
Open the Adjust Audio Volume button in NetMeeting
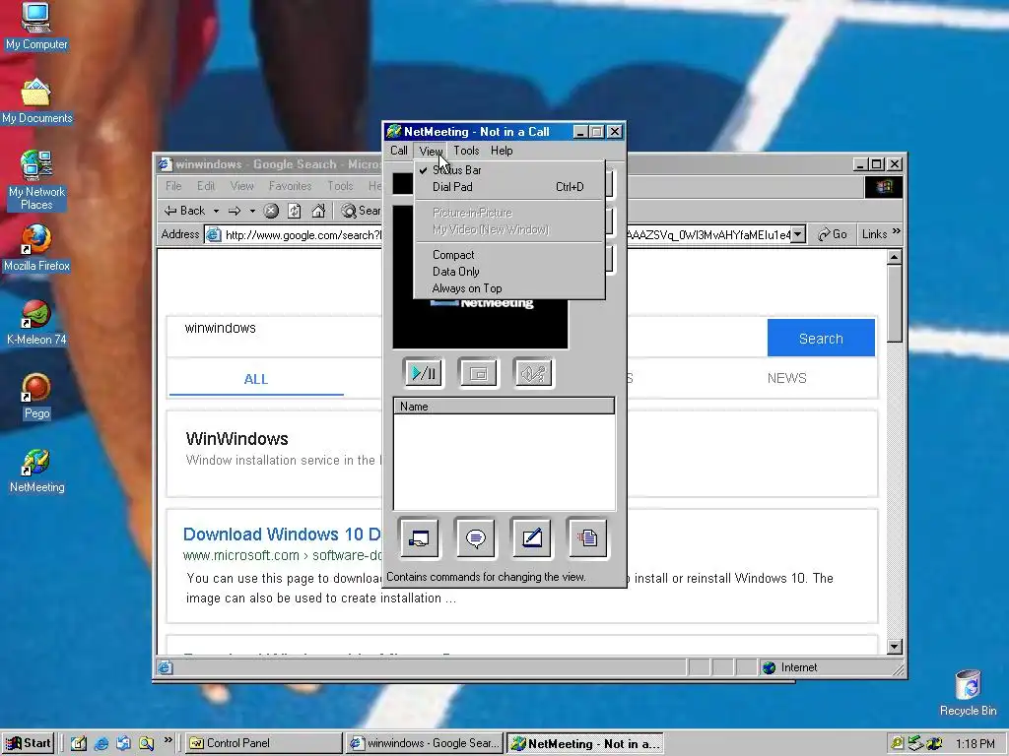(533, 373)
